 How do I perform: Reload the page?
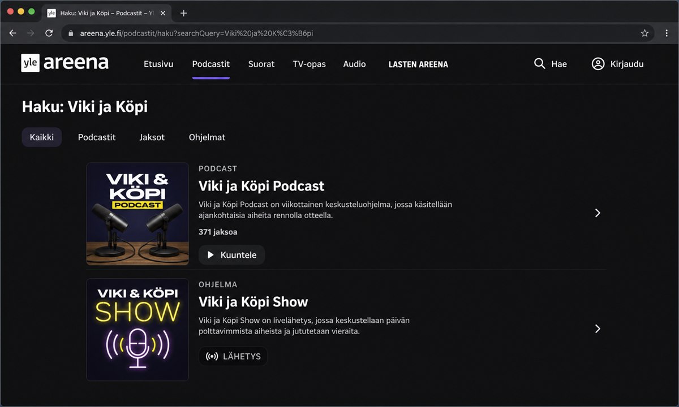[49, 33]
